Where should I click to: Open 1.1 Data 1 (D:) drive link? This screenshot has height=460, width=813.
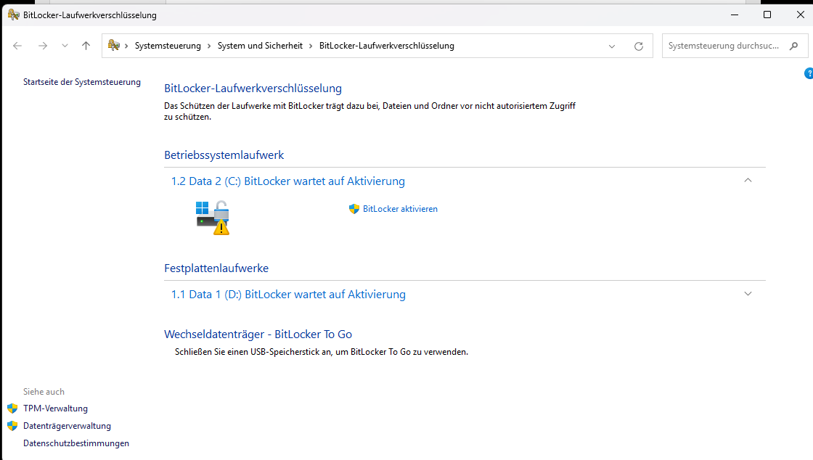click(288, 295)
